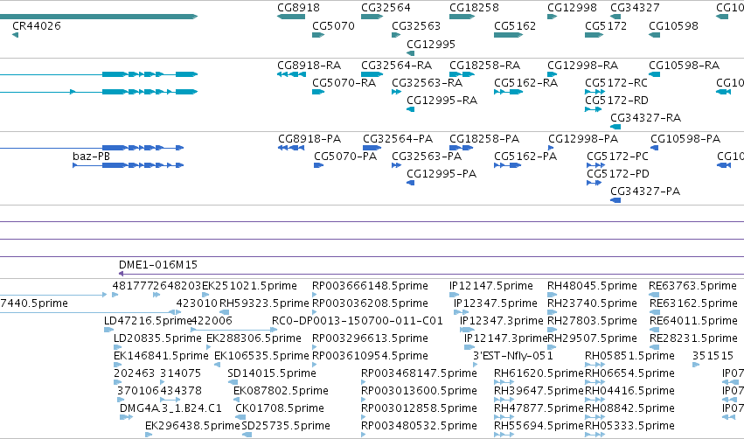Click the CG32563 gene label
Image resolution: width=744 pixels, height=439 pixels.
416,26
